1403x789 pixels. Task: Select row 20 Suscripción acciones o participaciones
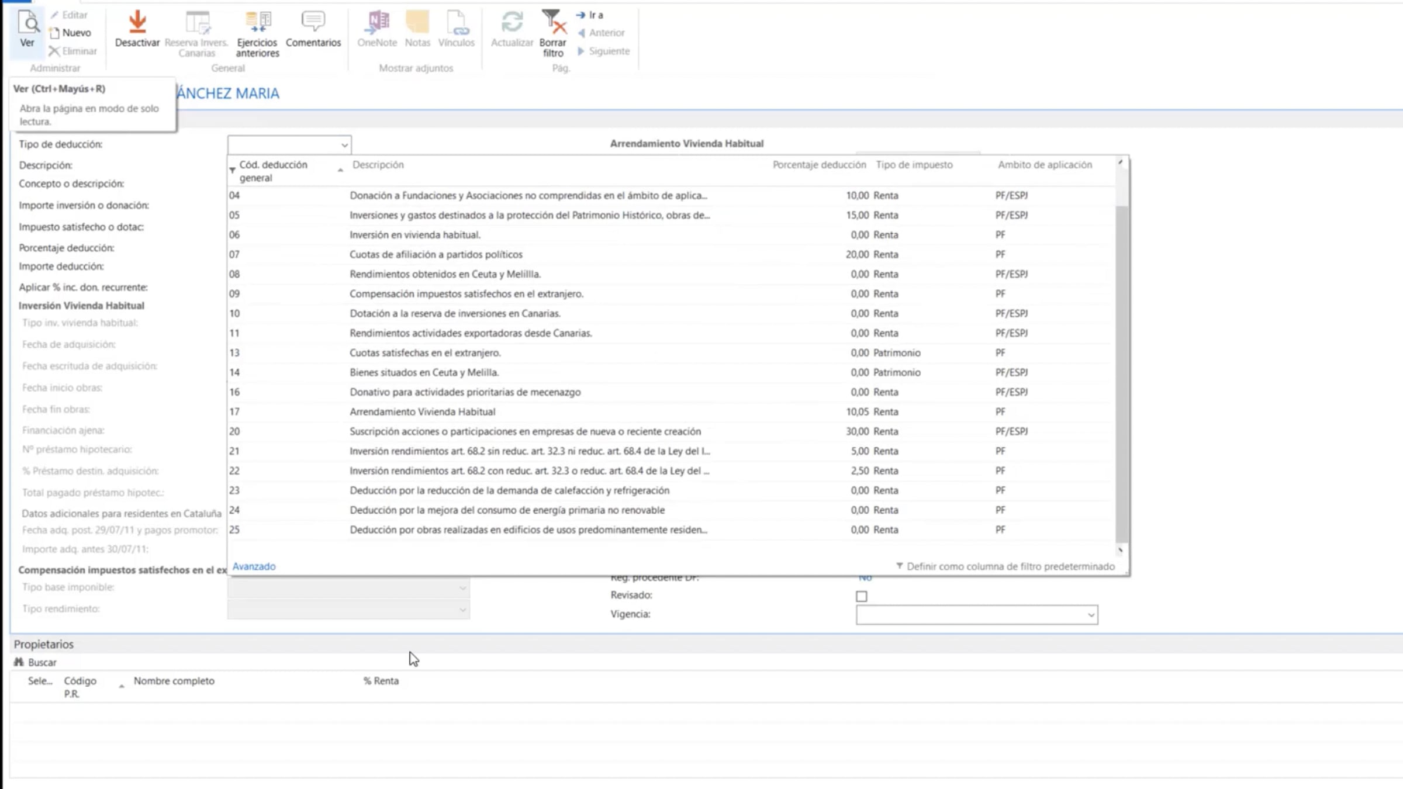(671, 431)
